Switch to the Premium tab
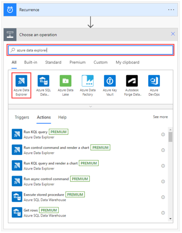Image resolution: width=182 pixels, height=233 pixels. point(77,62)
